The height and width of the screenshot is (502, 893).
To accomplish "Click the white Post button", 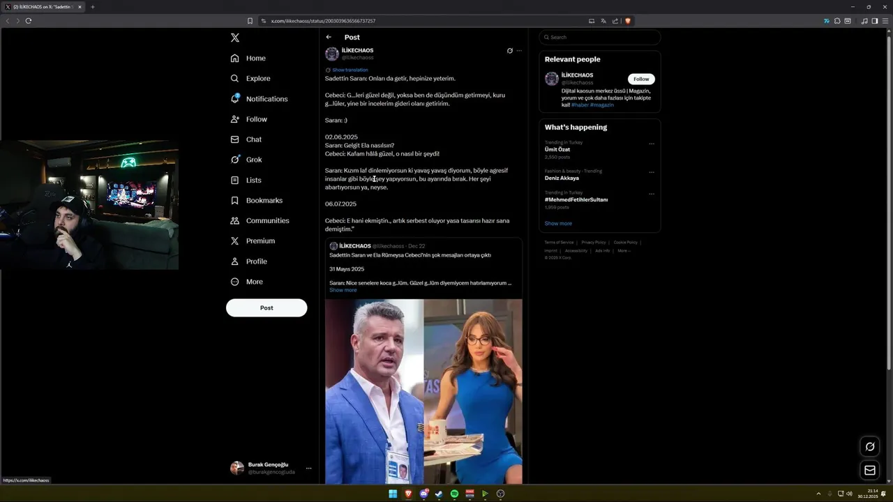I will pyautogui.click(x=267, y=307).
